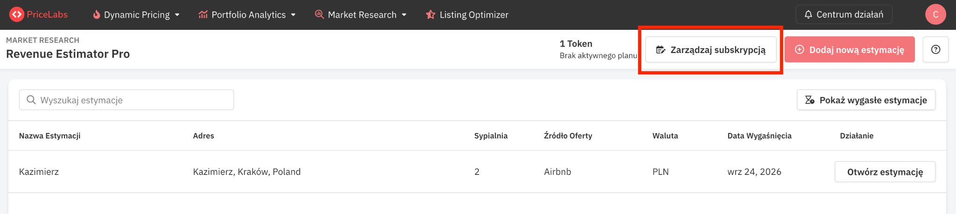Click the PriceLabs logo icon
Viewport: 956px width, 214px height.
[x=16, y=14]
